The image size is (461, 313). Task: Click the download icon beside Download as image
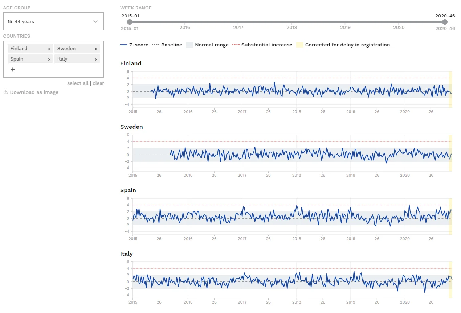point(6,92)
